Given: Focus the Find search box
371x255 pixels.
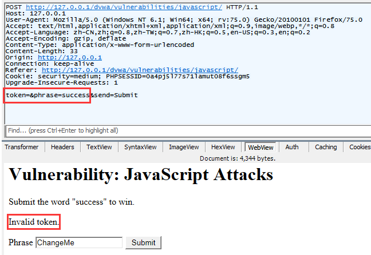Looking at the screenshot, I should pyautogui.click(x=183, y=130).
